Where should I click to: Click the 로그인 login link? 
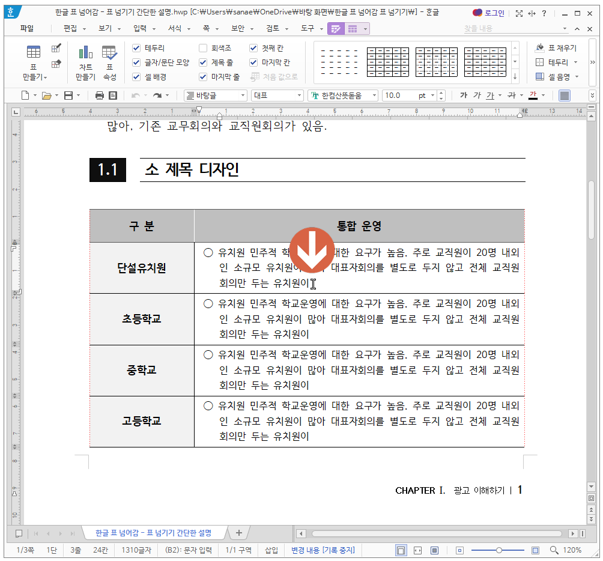(494, 13)
